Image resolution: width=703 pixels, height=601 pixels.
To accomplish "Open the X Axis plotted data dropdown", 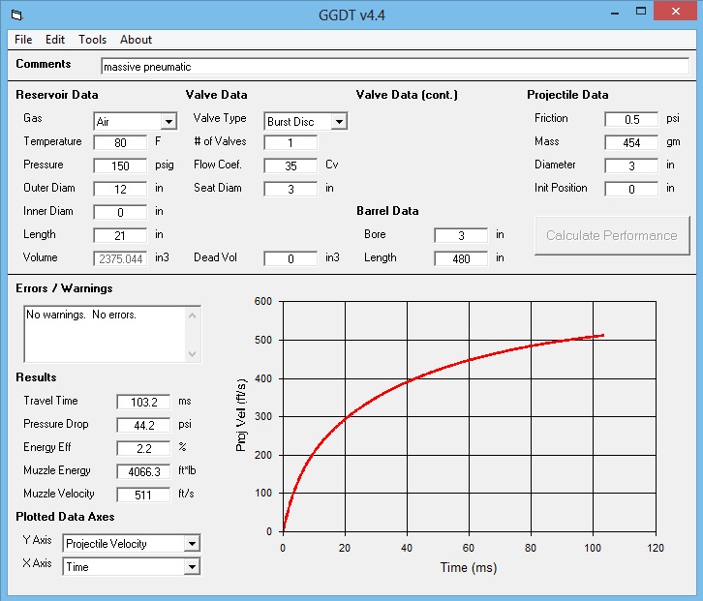I will [192, 567].
